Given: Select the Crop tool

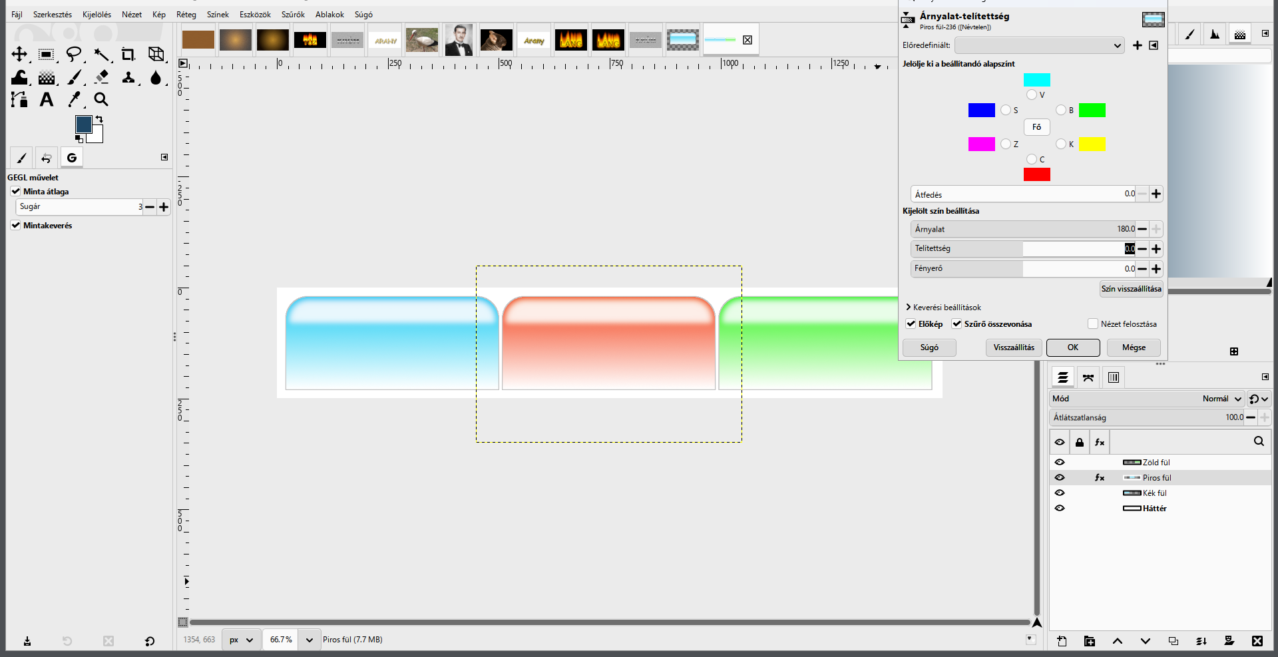Looking at the screenshot, I should pyautogui.click(x=128, y=55).
